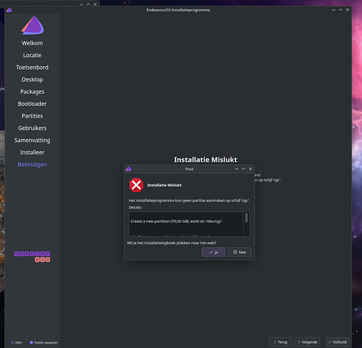Close the EndeavourOS installer window
The image size is (362, 348).
point(347,10)
